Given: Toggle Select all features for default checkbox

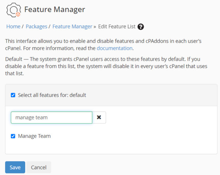Looking at the screenshot, I should (13, 95).
